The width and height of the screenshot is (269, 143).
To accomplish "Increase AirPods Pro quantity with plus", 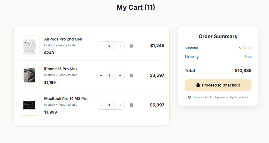I will pyautogui.click(x=120, y=46).
